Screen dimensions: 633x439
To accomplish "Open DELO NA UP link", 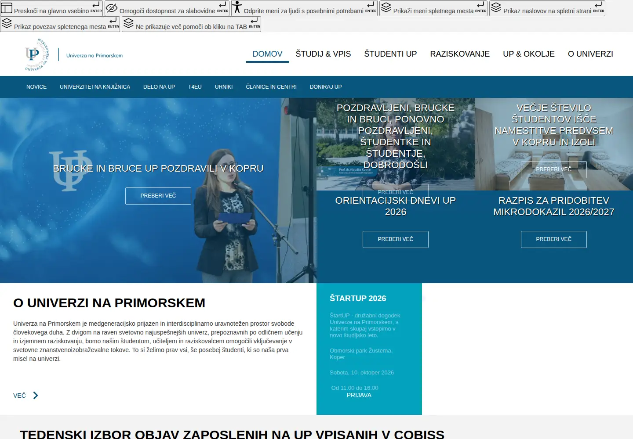I will pos(159,87).
